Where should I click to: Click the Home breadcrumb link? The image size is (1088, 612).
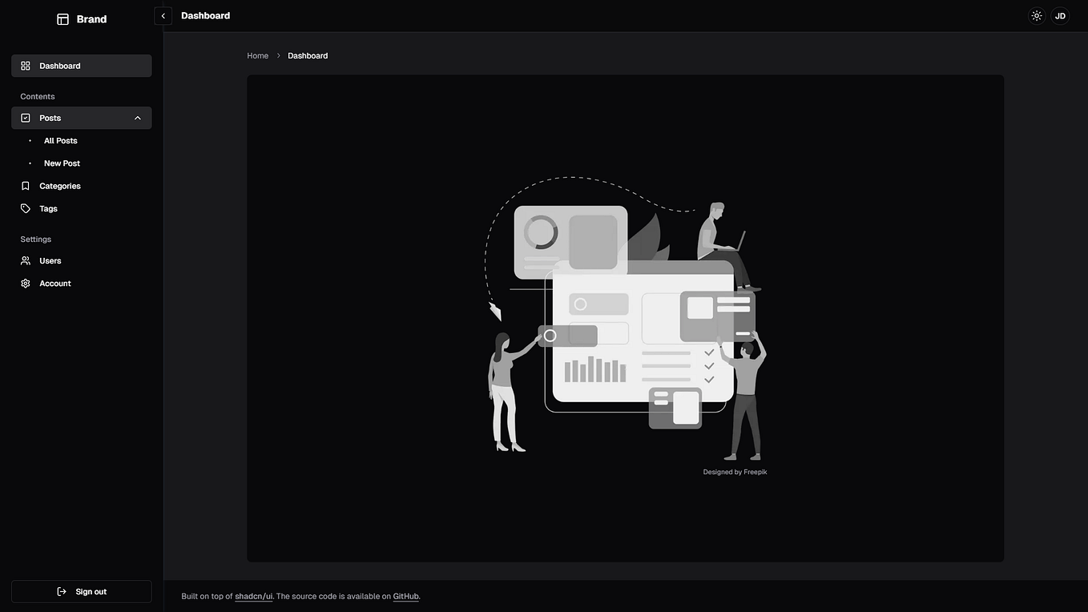click(258, 54)
